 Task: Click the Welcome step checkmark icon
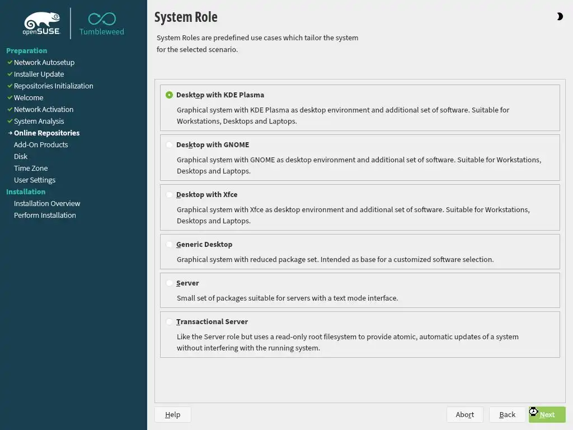click(x=10, y=97)
